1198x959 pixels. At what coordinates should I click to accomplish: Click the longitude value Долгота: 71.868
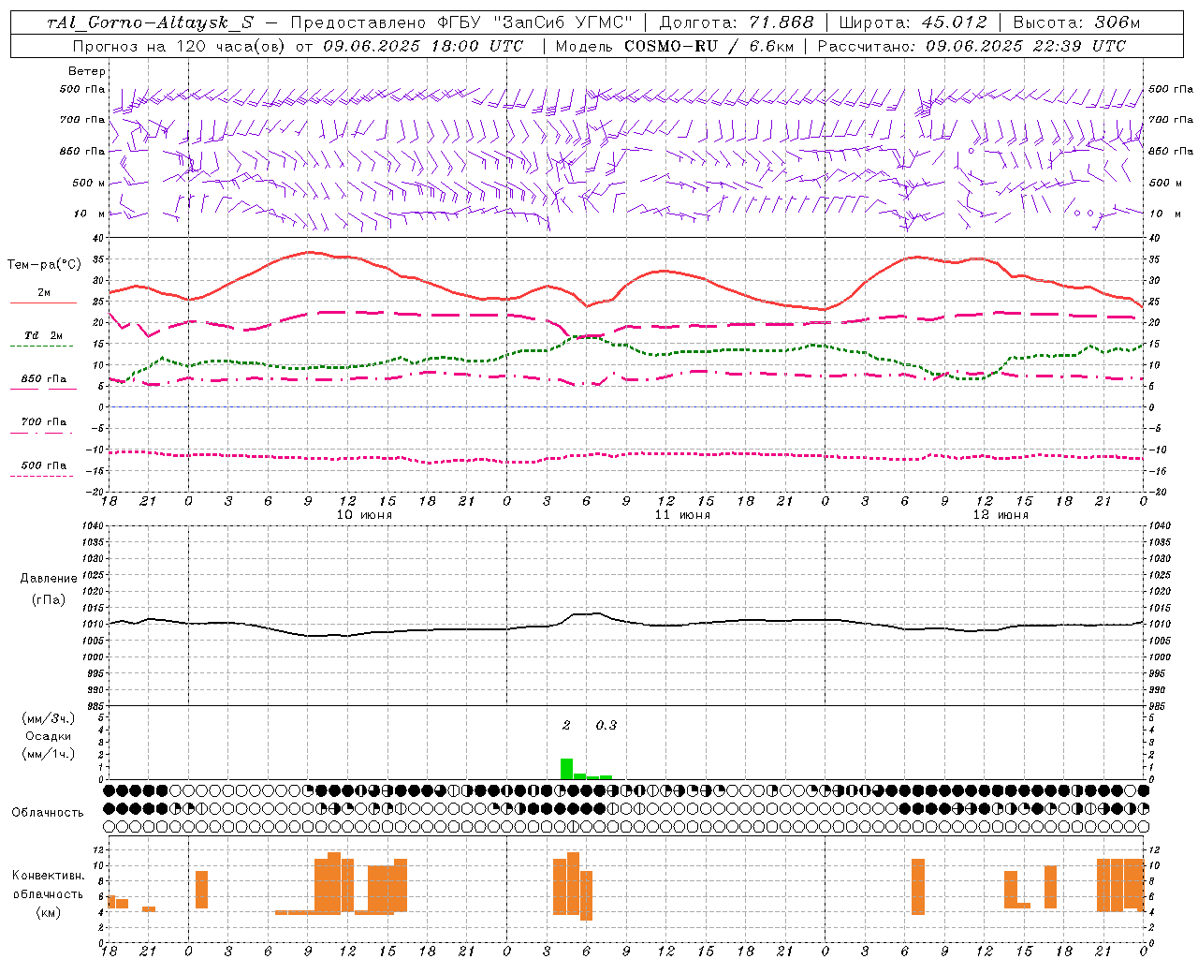coord(737,22)
